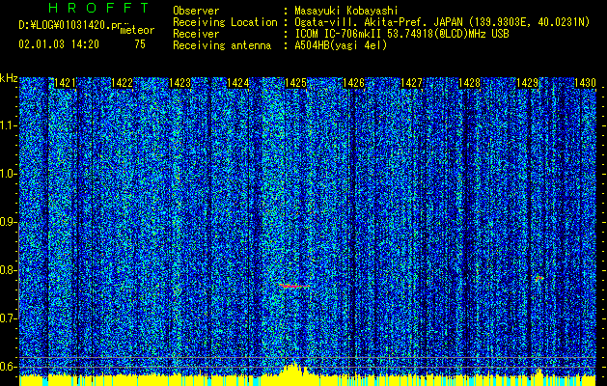
Task: Click the 0.6 frequency axis label
Action: click(9, 367)
